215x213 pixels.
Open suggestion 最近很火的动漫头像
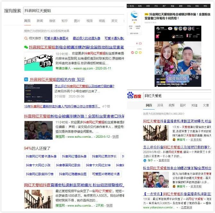(86, 38)
